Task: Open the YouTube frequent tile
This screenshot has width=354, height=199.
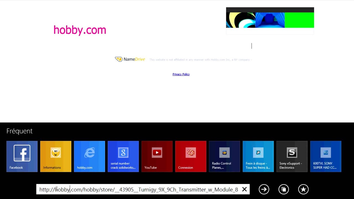Action: pos(157,156)
